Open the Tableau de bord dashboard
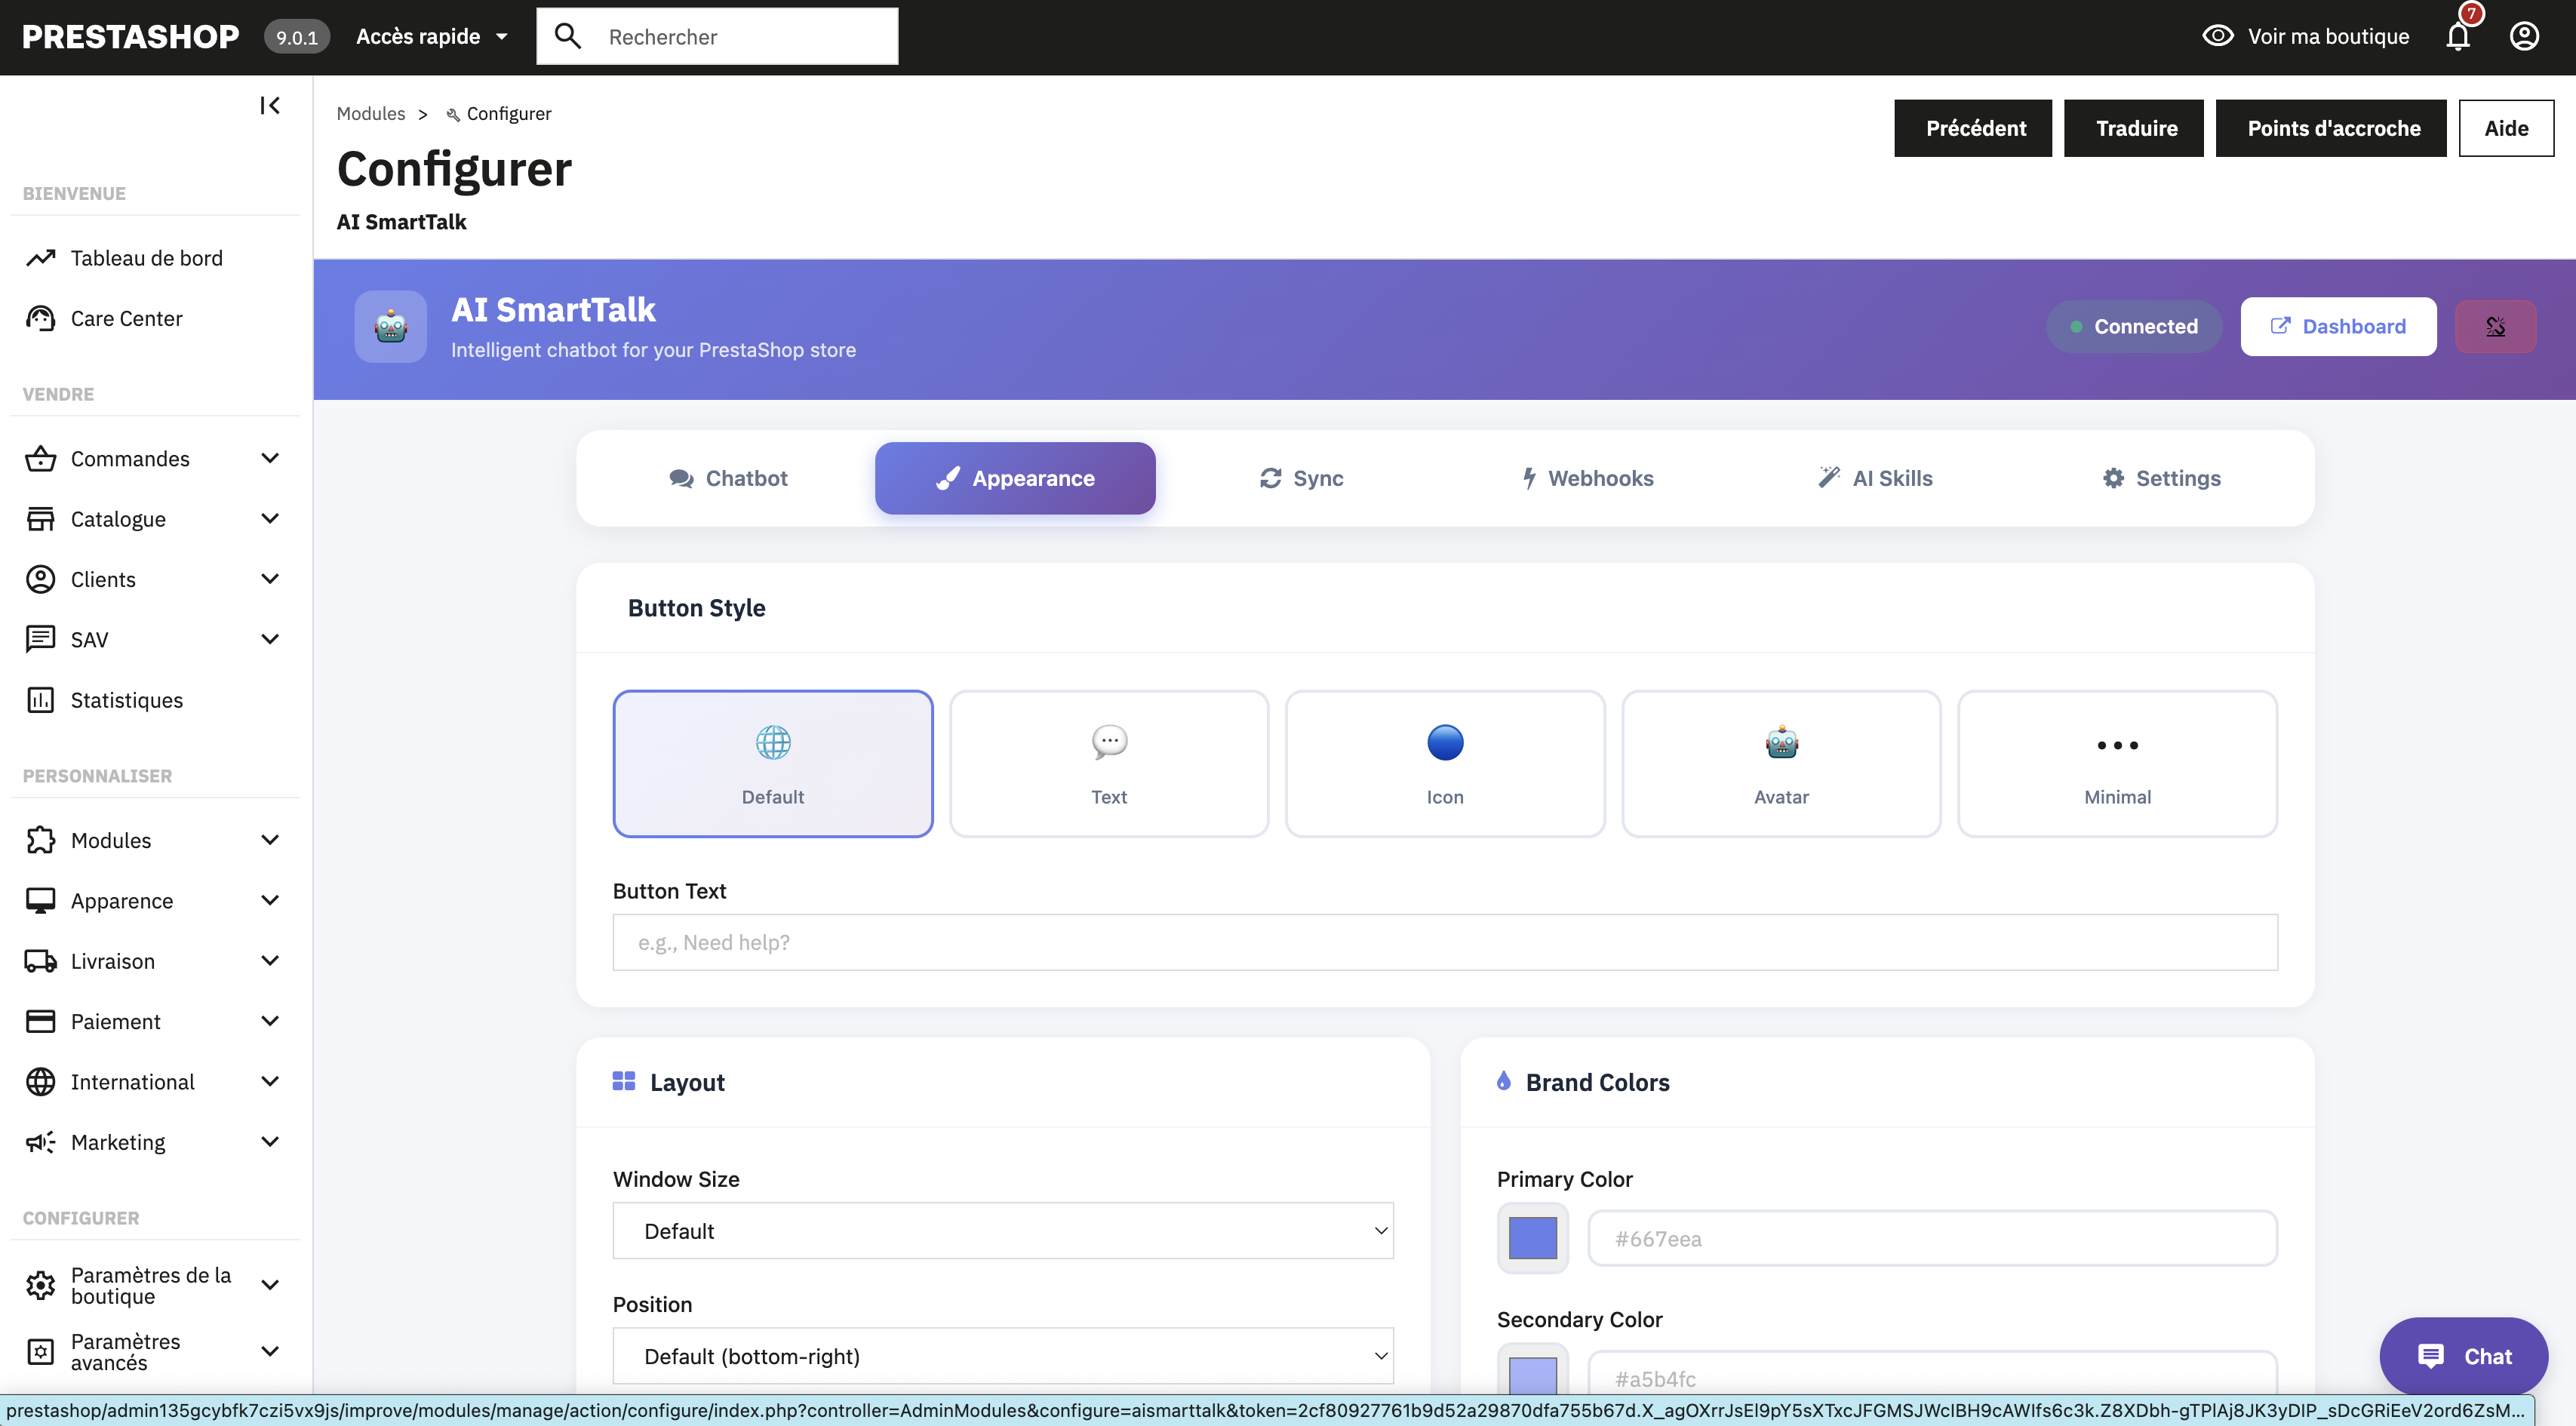 tap(146, 257)
